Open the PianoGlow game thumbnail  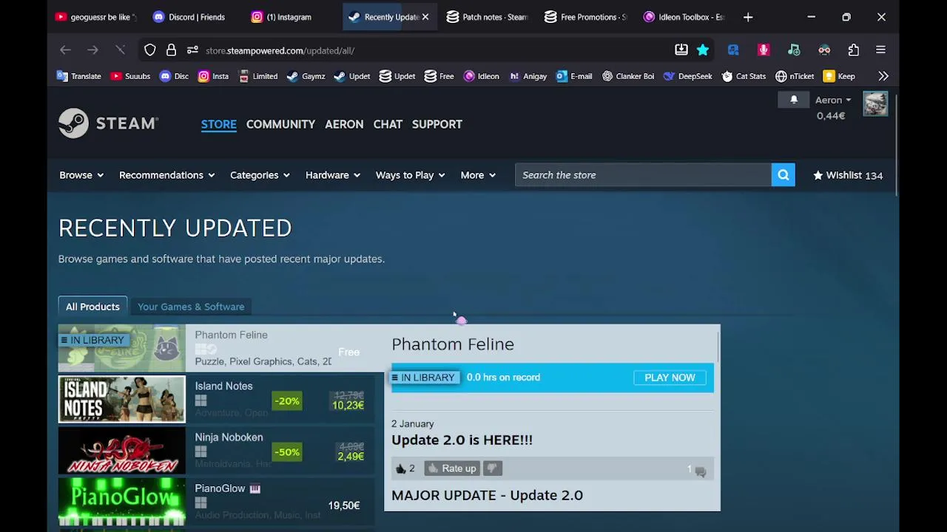tap(122, 502)
